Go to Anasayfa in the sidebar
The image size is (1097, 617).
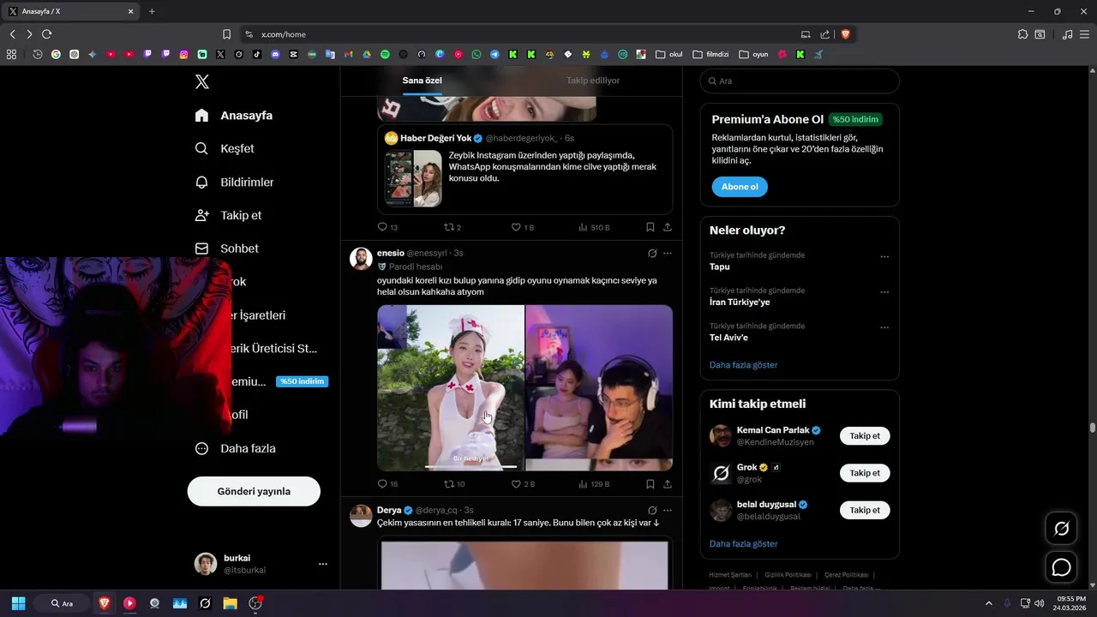point(234,115)
